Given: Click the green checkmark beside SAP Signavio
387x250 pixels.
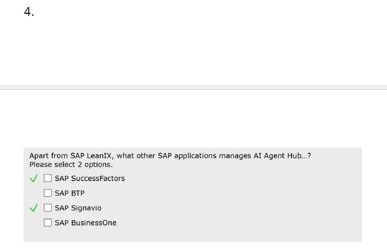Looking at the screenshot, I should point(34,208).
